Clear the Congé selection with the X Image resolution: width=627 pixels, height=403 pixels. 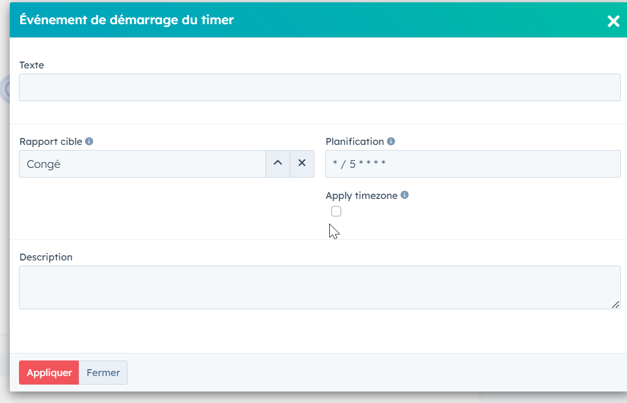pyautogui.click(x=302, y=163)
